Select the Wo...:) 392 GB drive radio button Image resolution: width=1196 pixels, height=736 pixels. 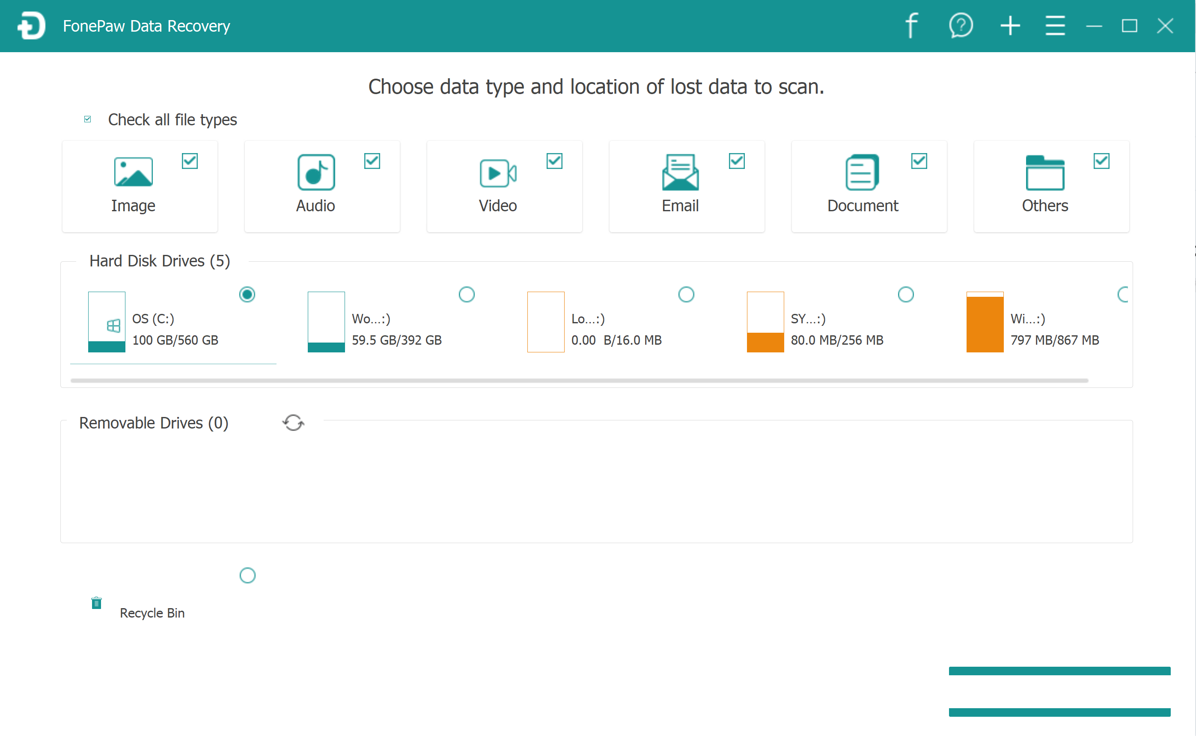coord(466,295)
